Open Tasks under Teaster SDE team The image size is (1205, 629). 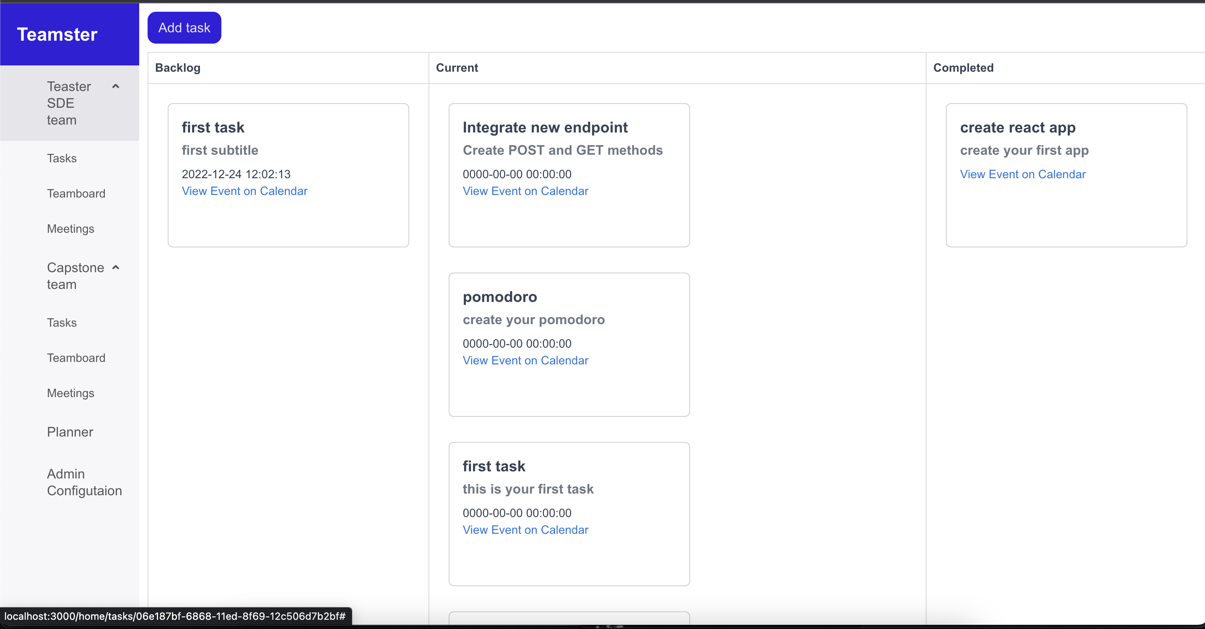coord(62,158)
